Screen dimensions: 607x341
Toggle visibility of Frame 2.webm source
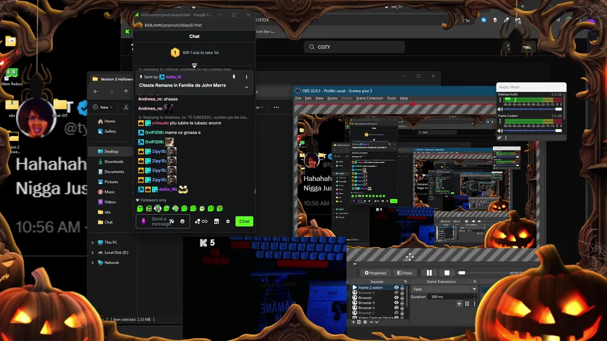click(x=396, y=287)
